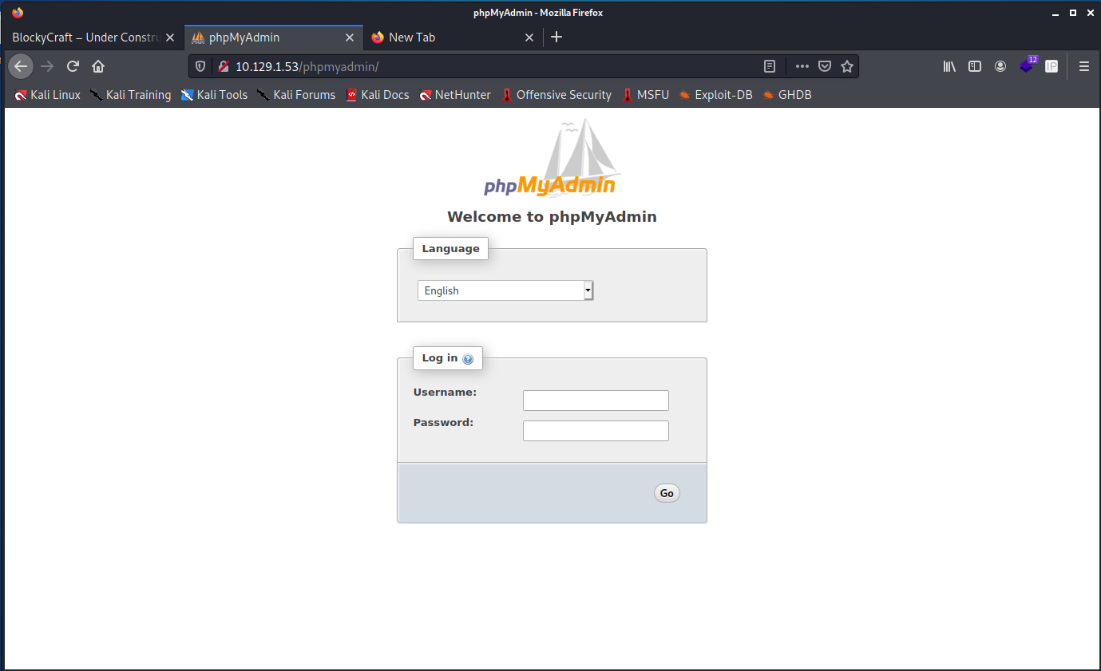1101x671 pixels.
Task: Bookmark this page with the star icon
Action: point(847,66)
